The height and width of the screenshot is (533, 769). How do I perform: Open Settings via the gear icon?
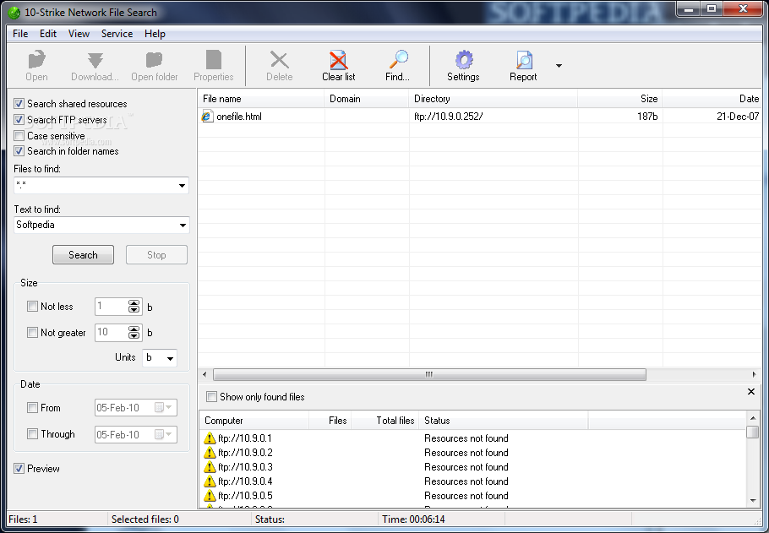point(463,60)
